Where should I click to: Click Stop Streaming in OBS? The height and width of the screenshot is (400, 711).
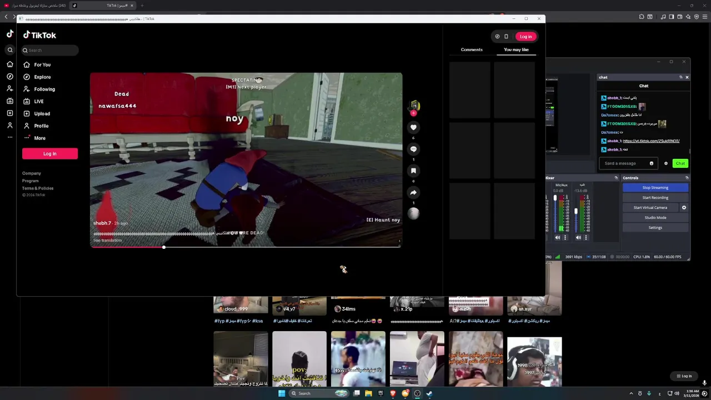pos(655,188)
